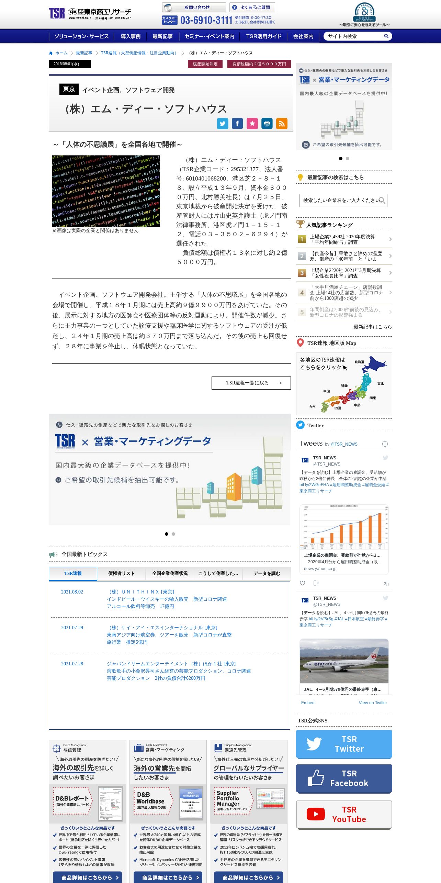Viewport: 441px width, 883px height.
Task: Select second dot of sidebar banner carousel
Action: (348, 159)
